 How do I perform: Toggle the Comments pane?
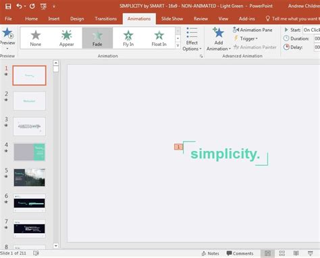pos(240,253)
